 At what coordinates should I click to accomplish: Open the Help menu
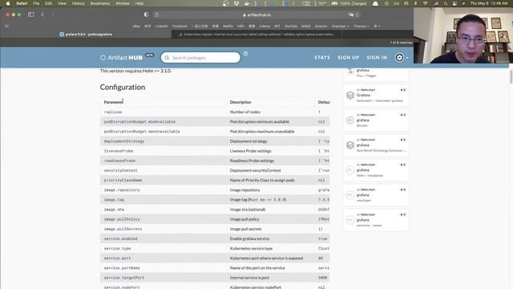(x=139, y=3)
